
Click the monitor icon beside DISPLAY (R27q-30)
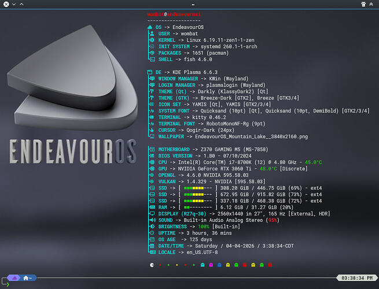coord(152,214)
